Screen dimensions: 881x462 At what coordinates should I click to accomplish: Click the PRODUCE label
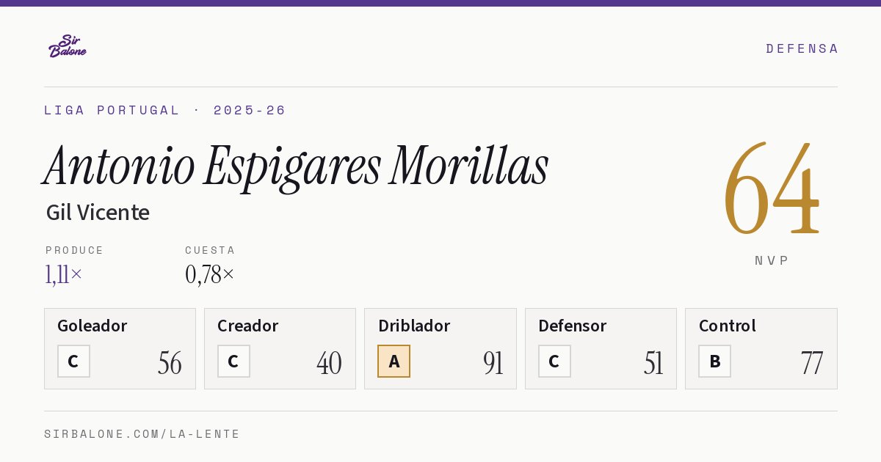click(74, 250)
